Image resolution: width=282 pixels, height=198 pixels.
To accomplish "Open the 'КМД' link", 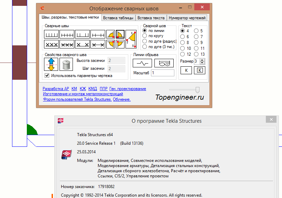I will [93, 89].
